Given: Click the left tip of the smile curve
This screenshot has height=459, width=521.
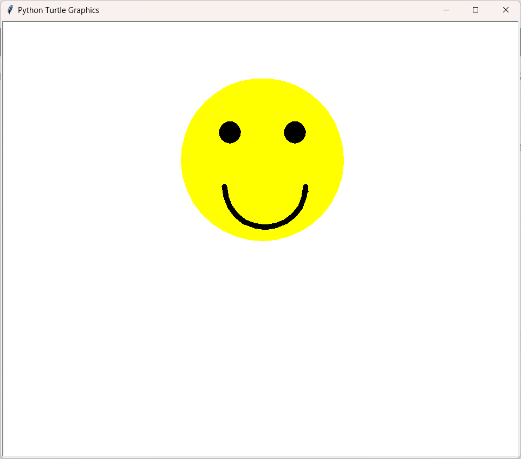Looking at the screenshot, I should (x=225, y=188).
